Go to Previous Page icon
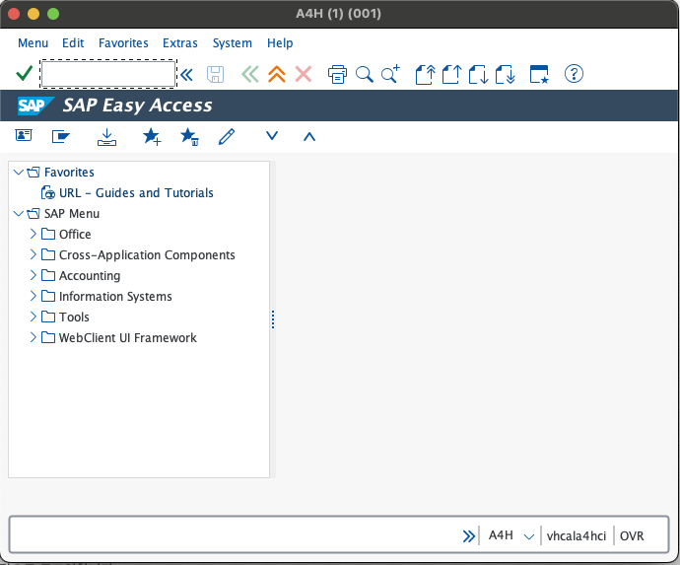The width and height of the screenshot is (680, 565). tap(452, 74)
